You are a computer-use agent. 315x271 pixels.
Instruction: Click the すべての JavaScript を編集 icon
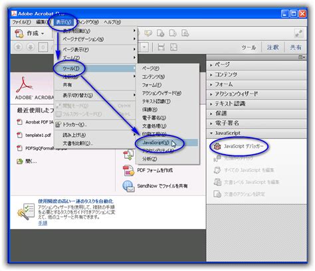coord(217,170)
